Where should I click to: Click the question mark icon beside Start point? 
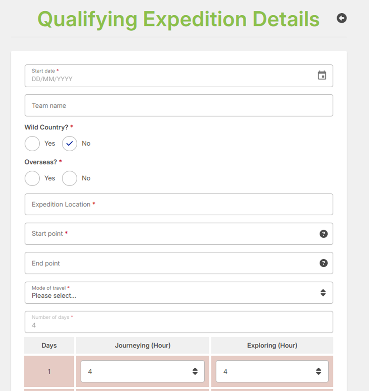pos(324,234)
